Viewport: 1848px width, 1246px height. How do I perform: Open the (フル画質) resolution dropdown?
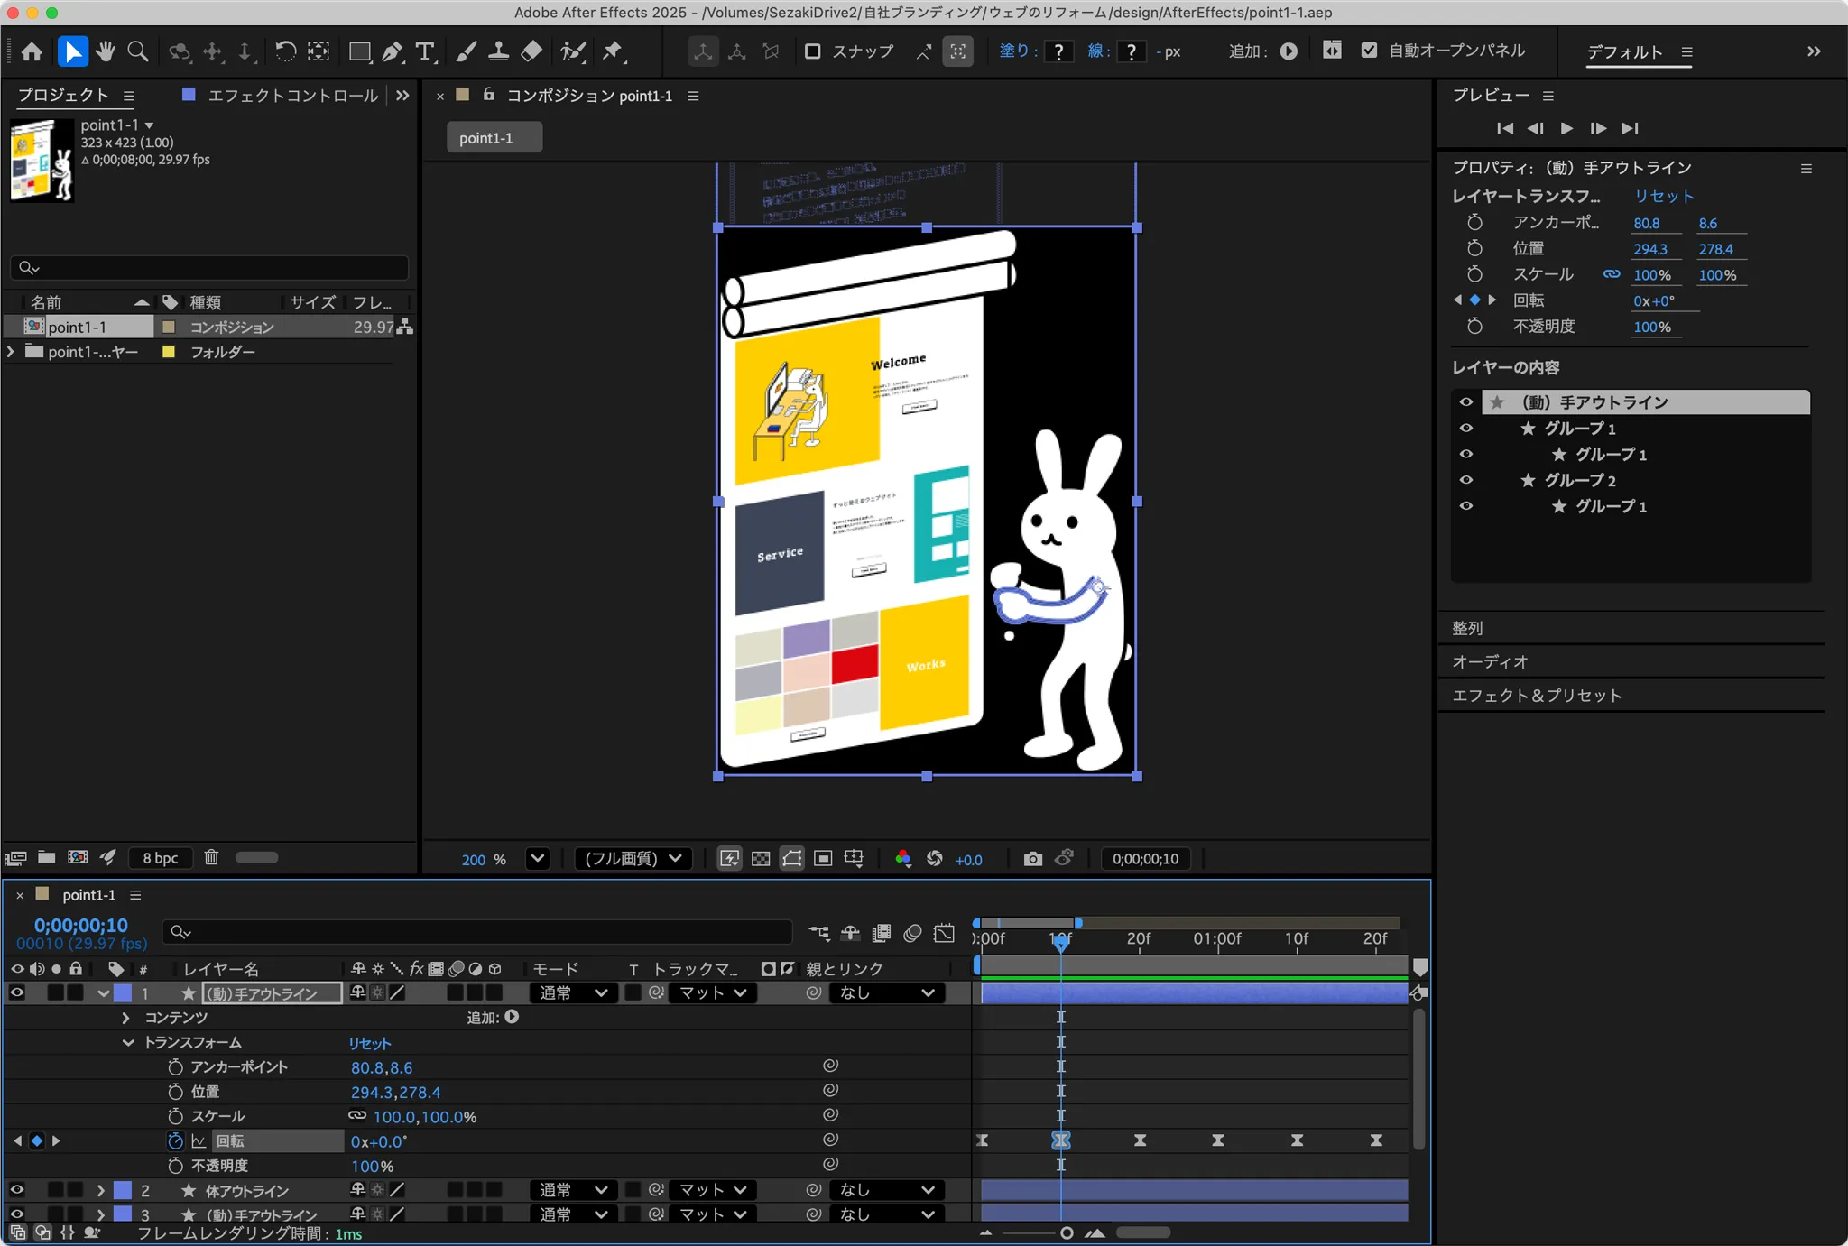tap(634, 859)
